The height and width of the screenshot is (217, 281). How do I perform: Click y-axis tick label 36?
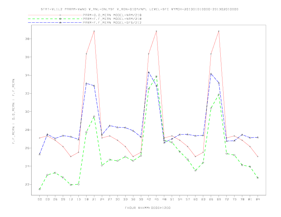click(27, 57)
